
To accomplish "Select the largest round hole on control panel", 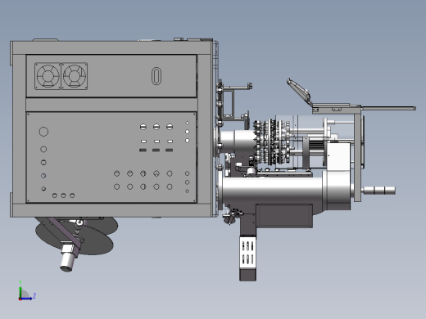I will point(43,132).
